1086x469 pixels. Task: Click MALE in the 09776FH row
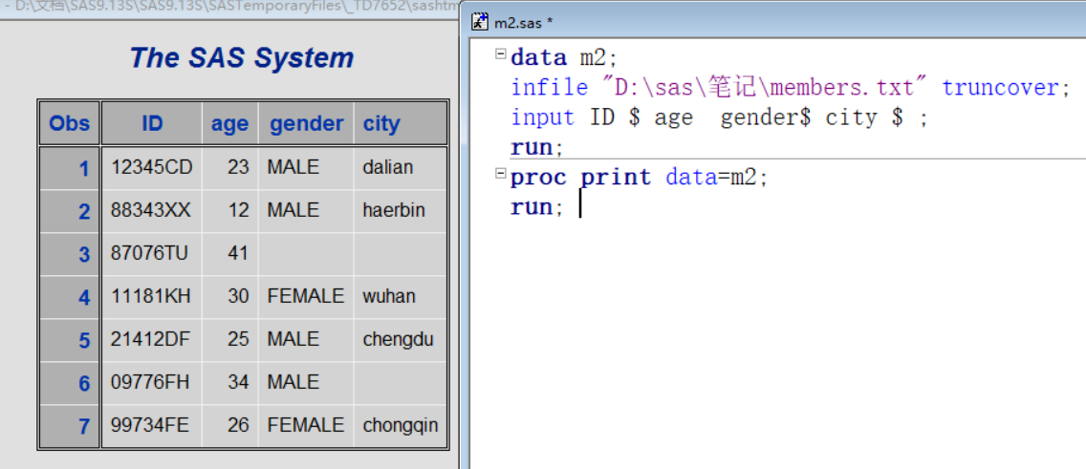pyautogui.click(x=293, y=382)
